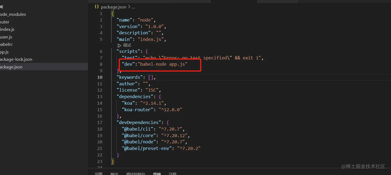Open the package.json breadcrumb item
Image resolution: width=391 pixels, height=175 pixels.
[x=114, y=7]
